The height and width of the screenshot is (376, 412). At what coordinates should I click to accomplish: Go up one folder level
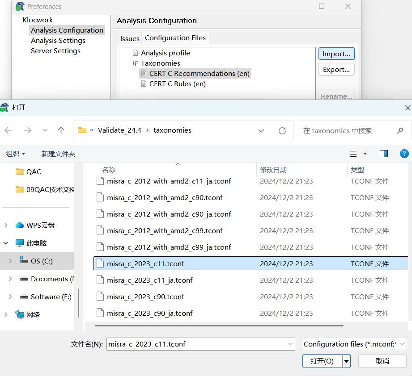[61, 130]
